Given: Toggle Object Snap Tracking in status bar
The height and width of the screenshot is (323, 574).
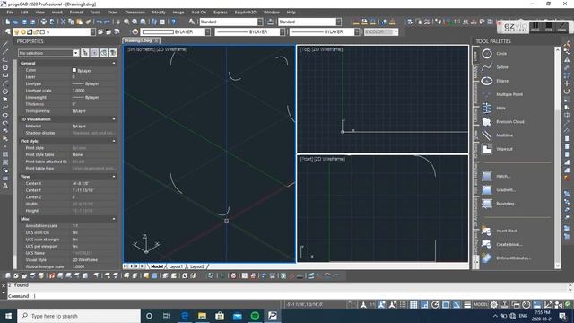Looking at the screenshot, I should coord(457,305).
